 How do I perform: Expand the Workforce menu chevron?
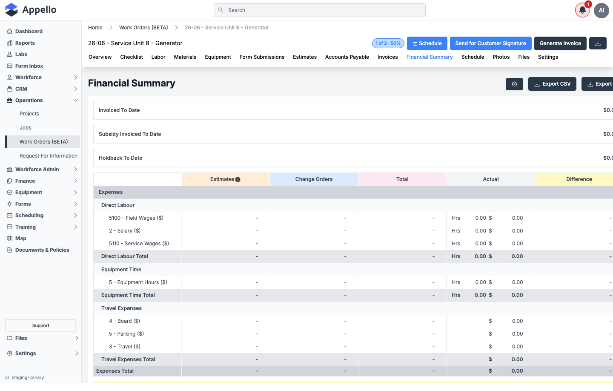75,78
